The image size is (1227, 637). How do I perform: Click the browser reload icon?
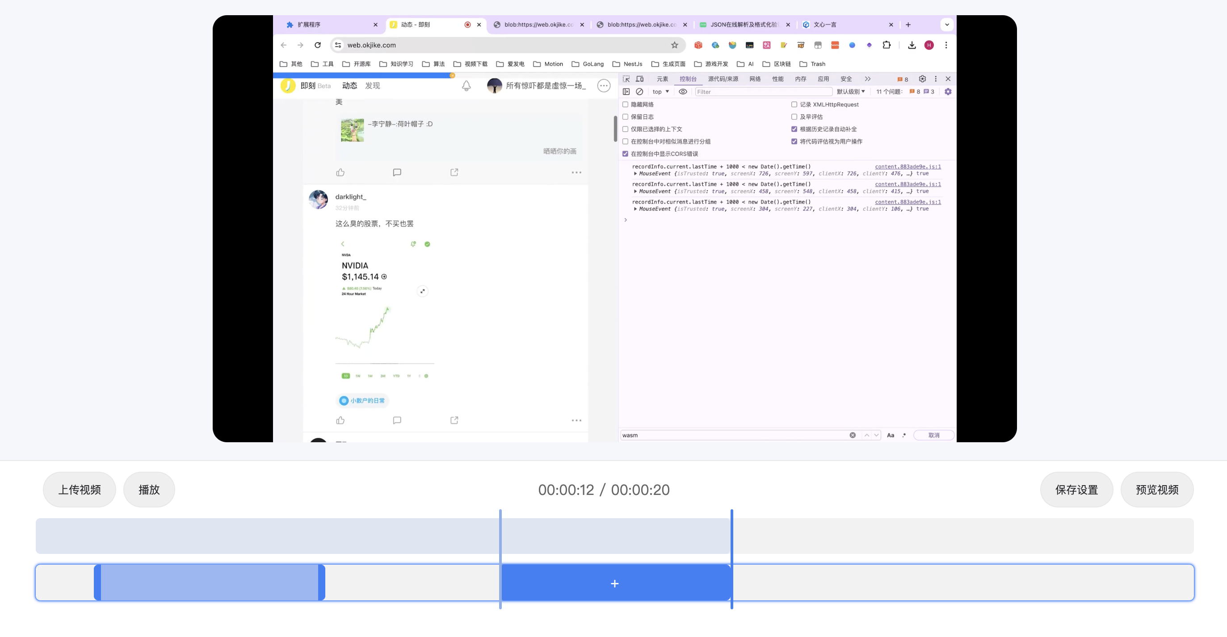click(318, 45)
